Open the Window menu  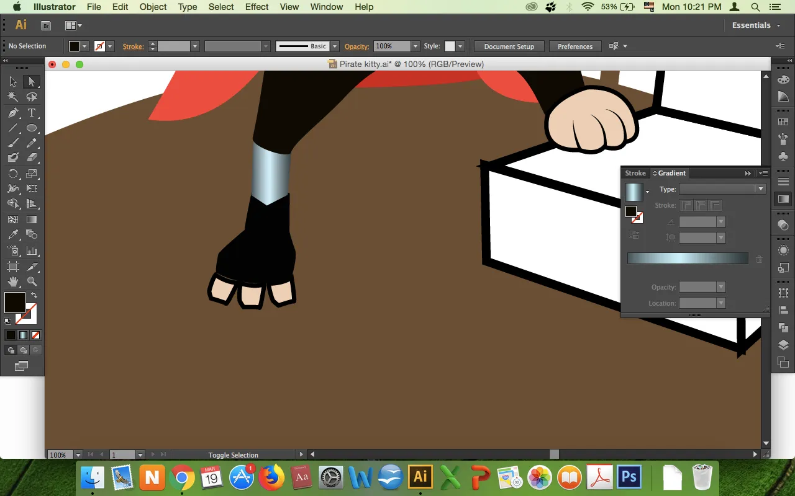click(326, 7)
